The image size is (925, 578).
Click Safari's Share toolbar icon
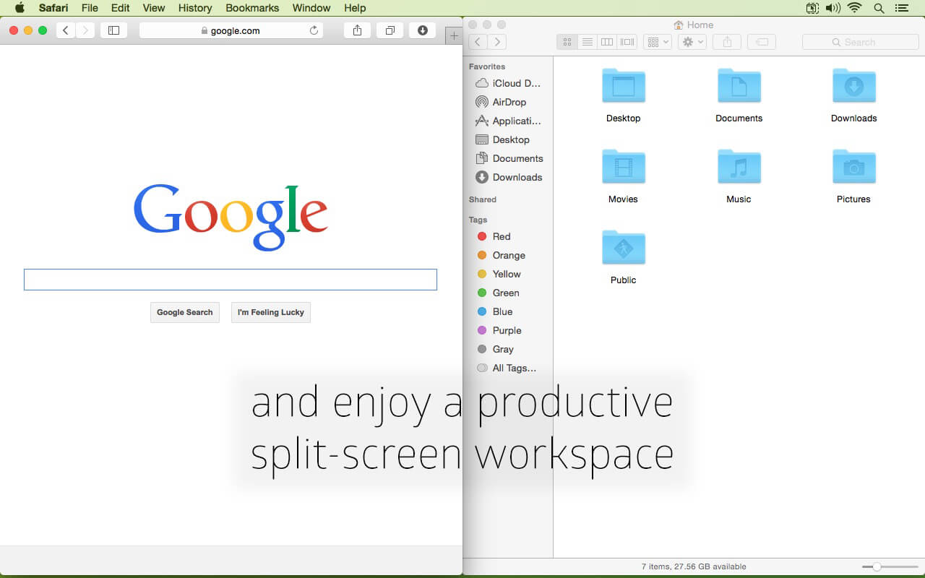358,30
